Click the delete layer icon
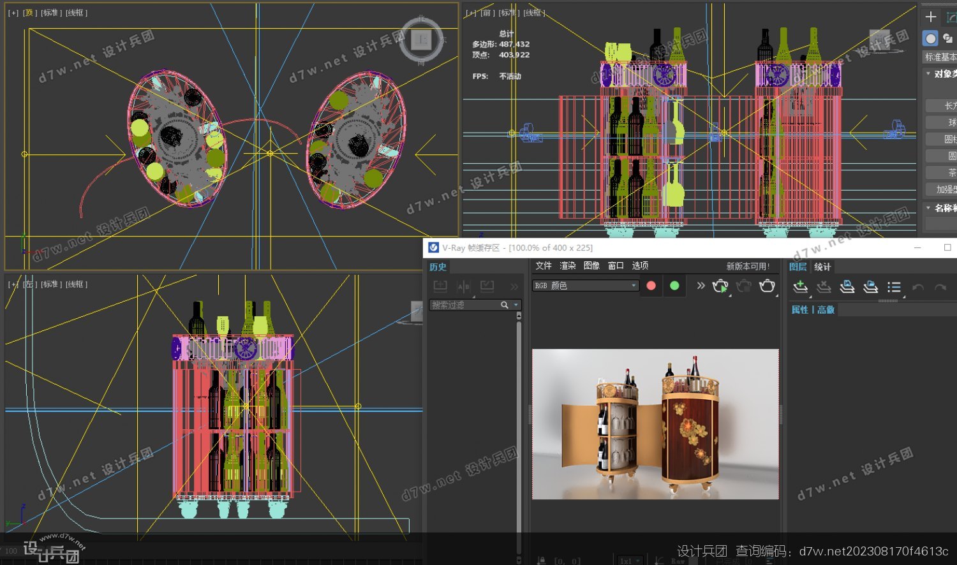 (824, 287)
